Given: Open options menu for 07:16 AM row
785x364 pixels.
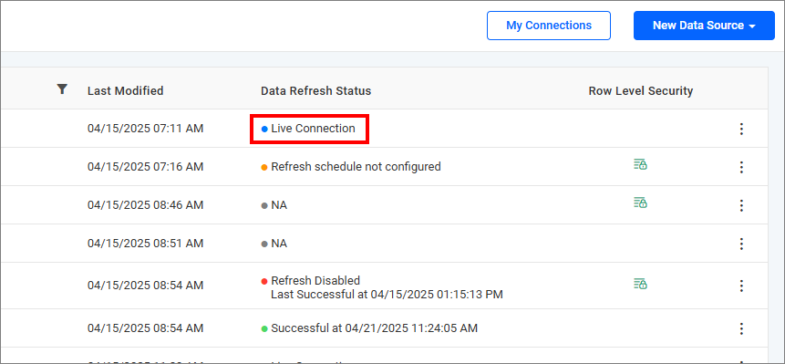Looking at the screenshot, I should [741, 167].
